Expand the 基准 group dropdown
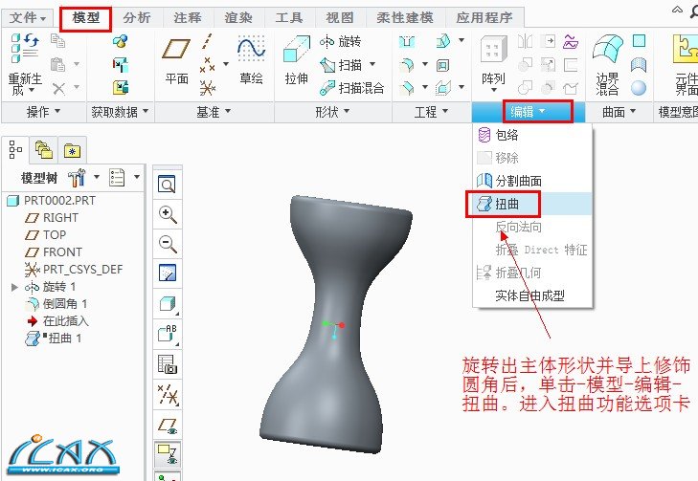Viewport: 698px width, 481px height. pyautogui.click(x=214, y=112)
